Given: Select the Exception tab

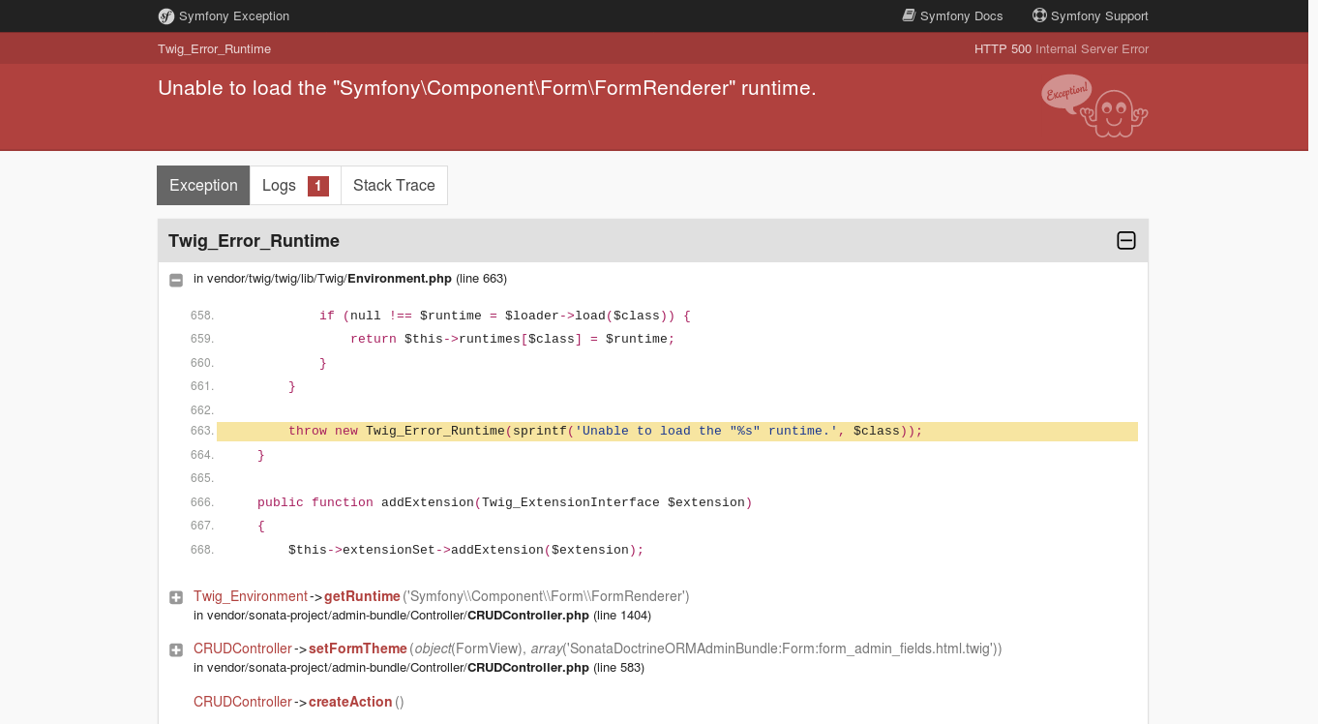Looking at the screenshot, I should pyautogui.click(x=203, y=185).
